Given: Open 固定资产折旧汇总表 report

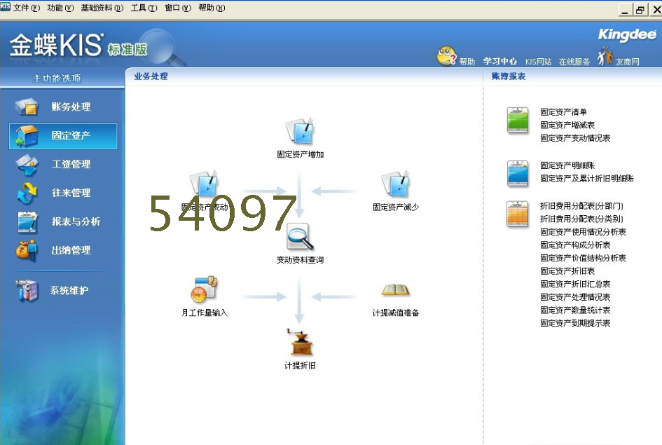Looking at the screenshot, I should (x=575, y=284).
